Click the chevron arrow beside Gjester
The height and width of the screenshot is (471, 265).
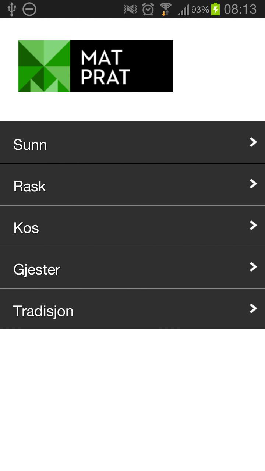point(253,267)
